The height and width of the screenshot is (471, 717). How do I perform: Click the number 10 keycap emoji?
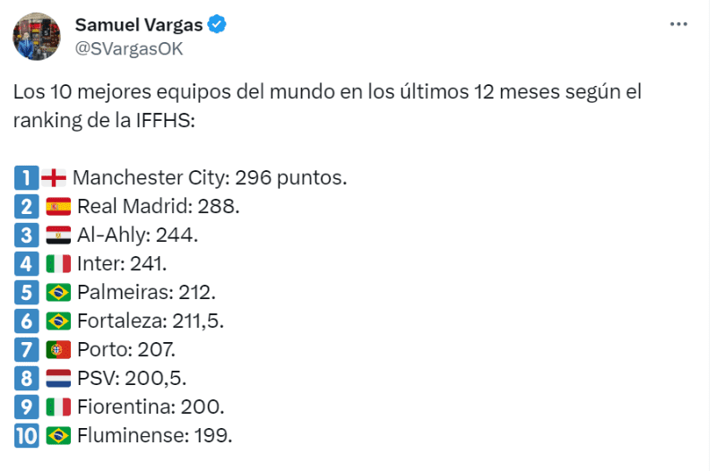(x=26, y=435)
